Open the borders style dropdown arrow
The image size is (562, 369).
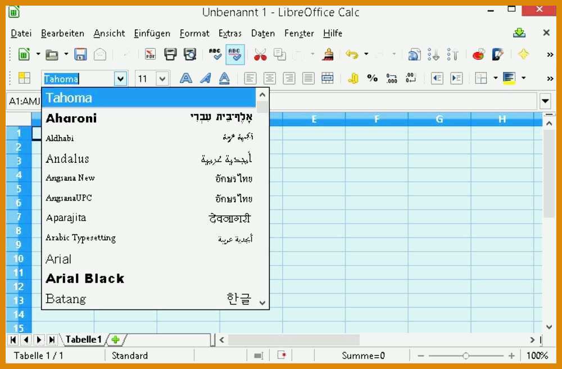(495, 78)
